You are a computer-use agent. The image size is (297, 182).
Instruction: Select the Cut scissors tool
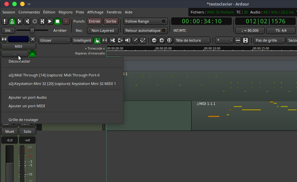pos(113,40)
